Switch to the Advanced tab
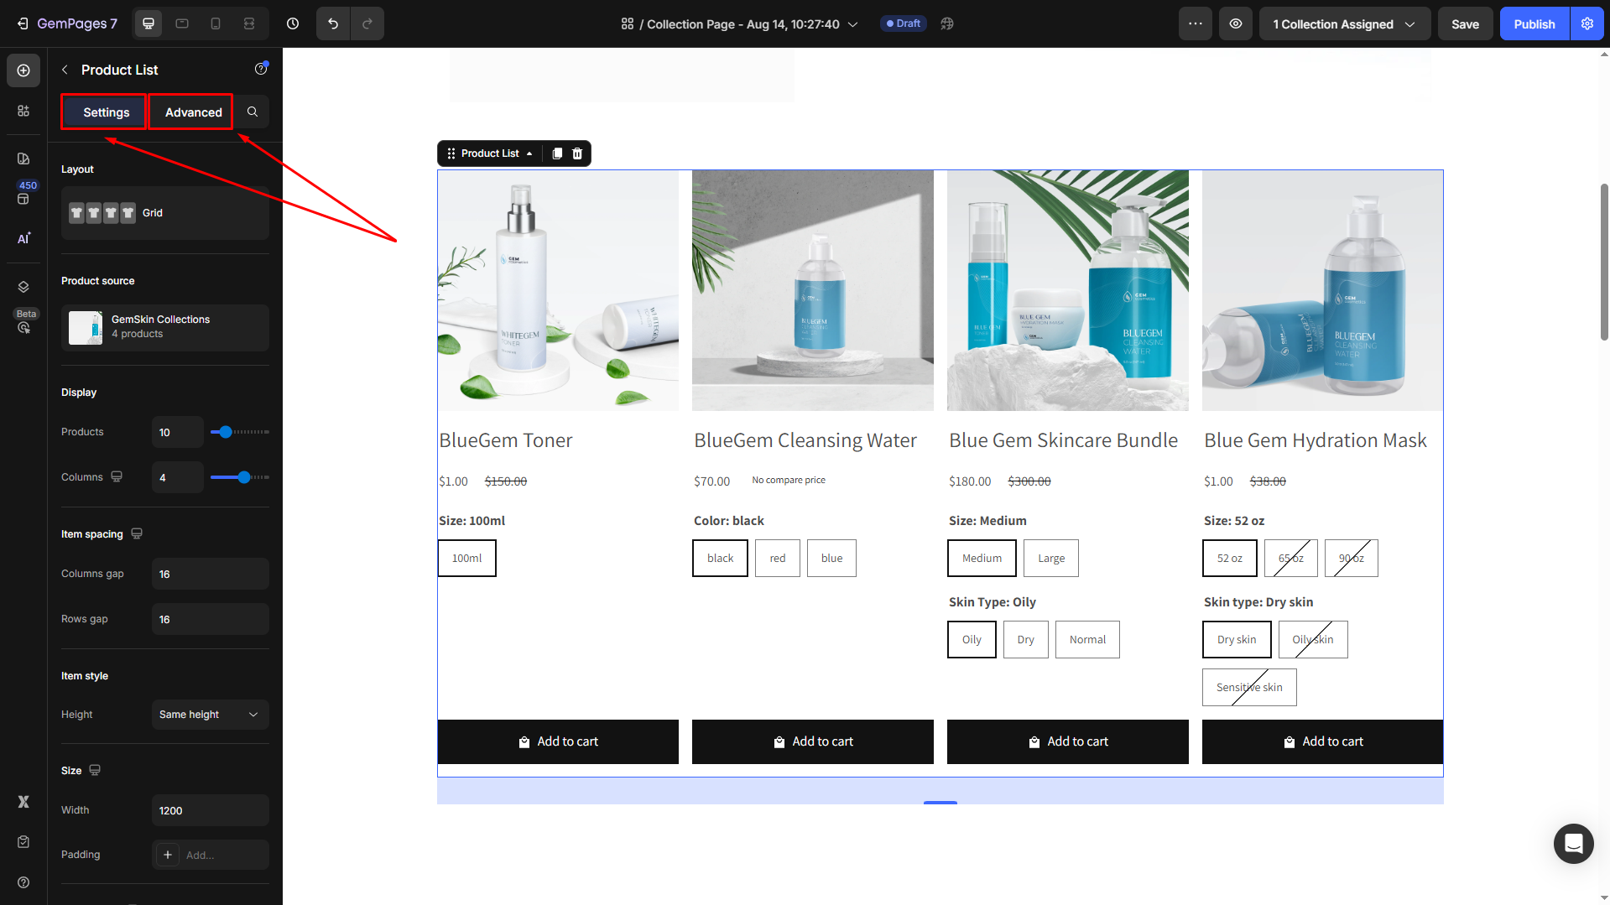The image size is (1610, 905). tap(193, 112)
